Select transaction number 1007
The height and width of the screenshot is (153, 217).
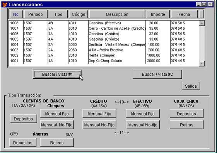coord(14,28)
